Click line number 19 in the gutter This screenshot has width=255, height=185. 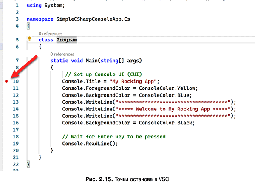tap(15, 144)
